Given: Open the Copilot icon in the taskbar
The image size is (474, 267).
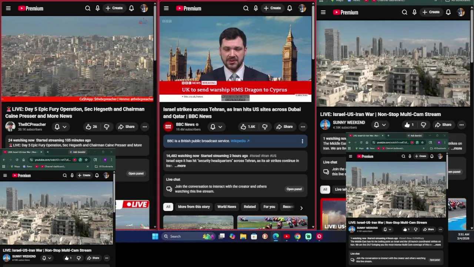Looking at the screenshot, I should click(232, 236).
